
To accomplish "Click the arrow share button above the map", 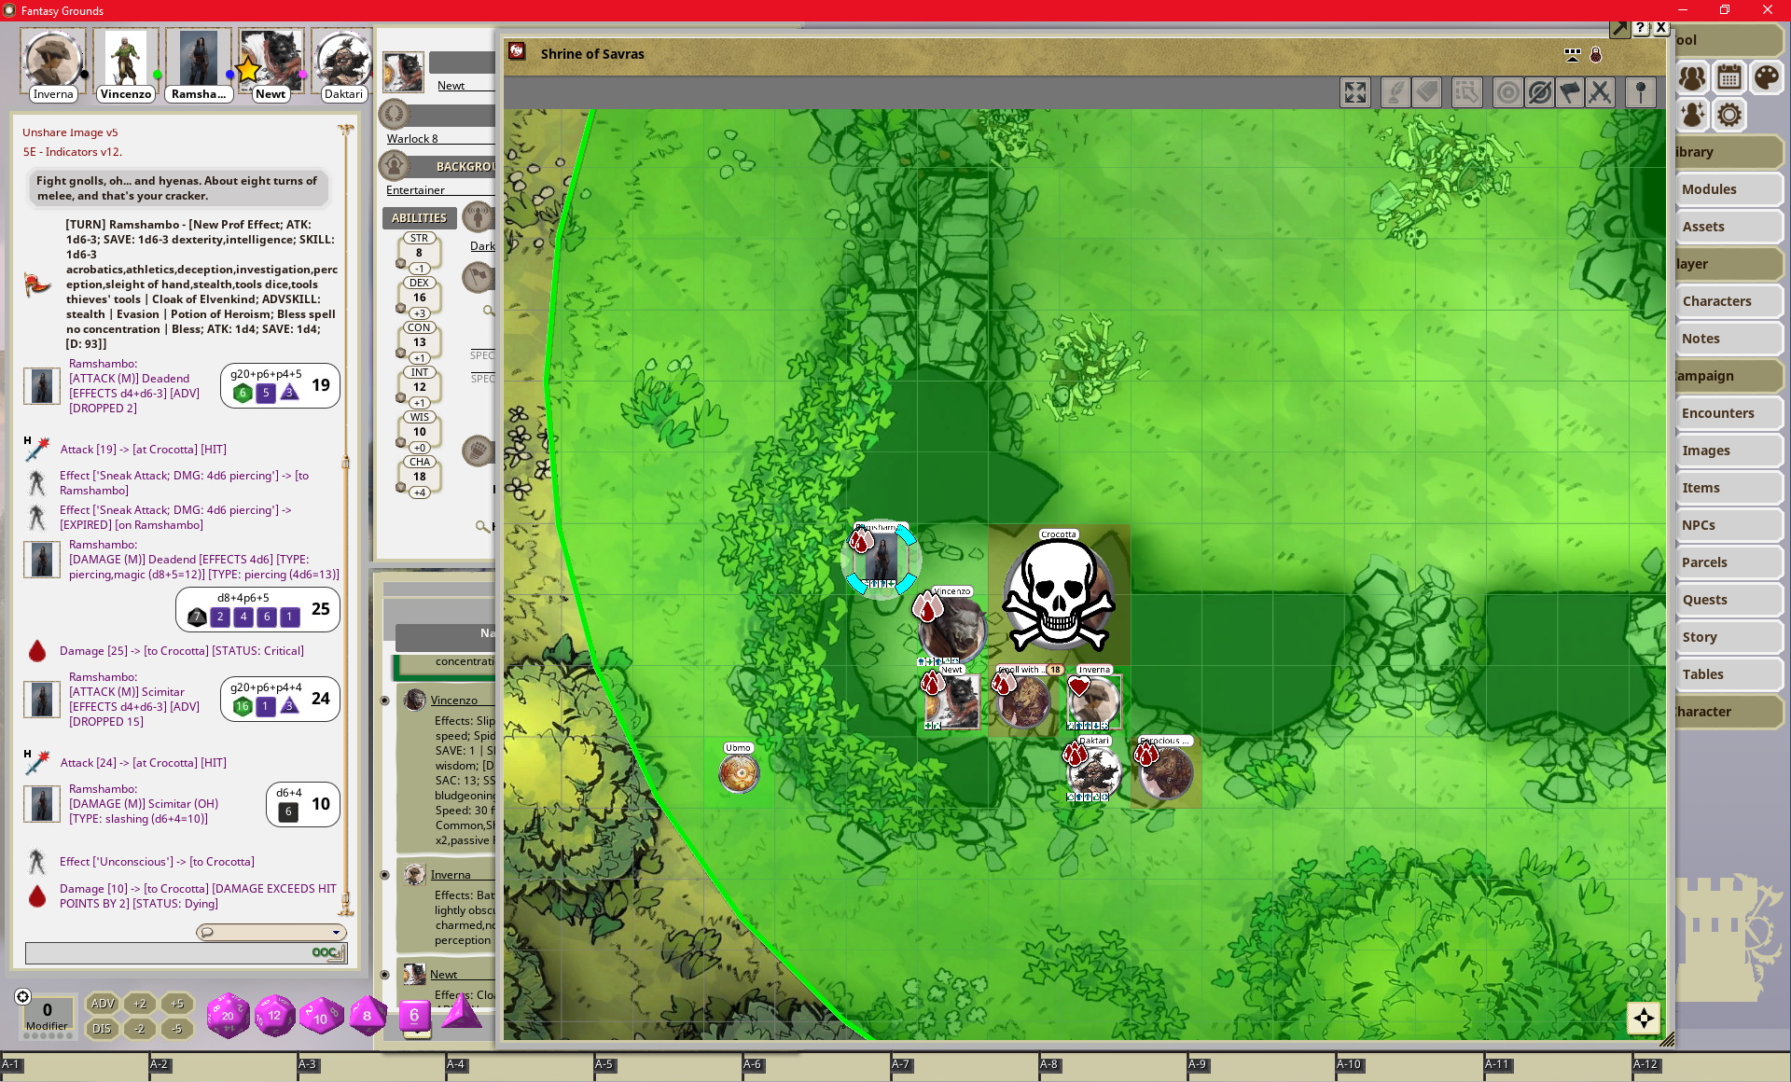I will click(x=1619, y=28).
